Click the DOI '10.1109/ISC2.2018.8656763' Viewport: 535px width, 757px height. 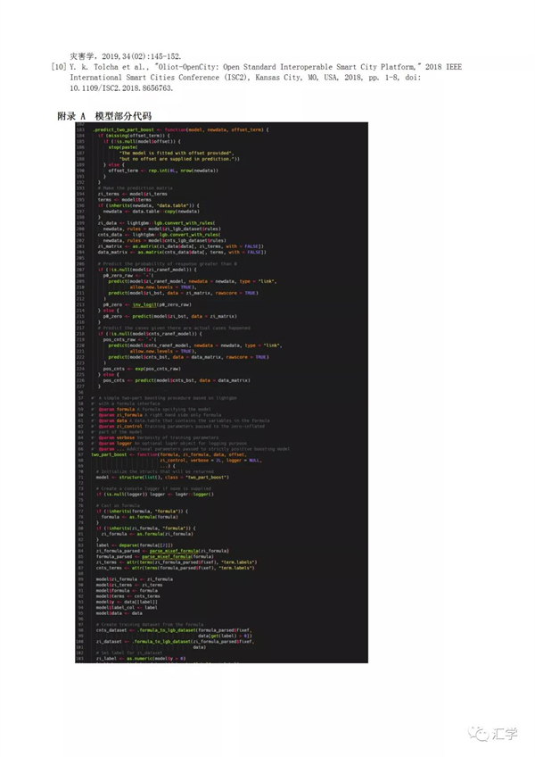(121, 87)
